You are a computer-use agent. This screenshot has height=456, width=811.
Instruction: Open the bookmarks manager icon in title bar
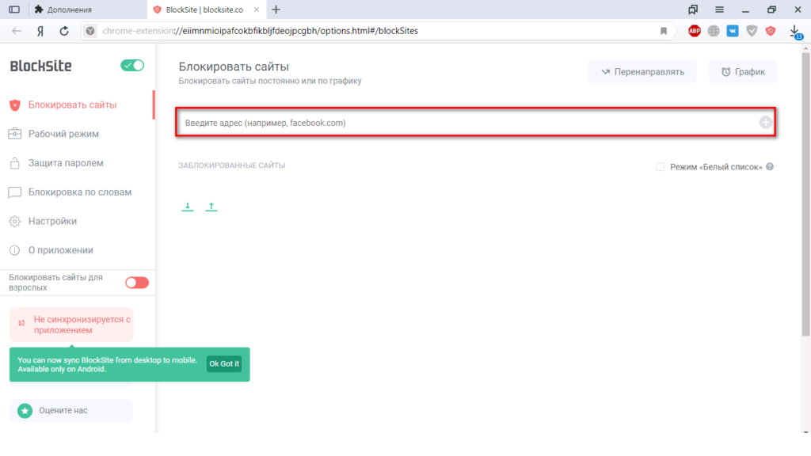pyautogui.click(x=692, y=9)
